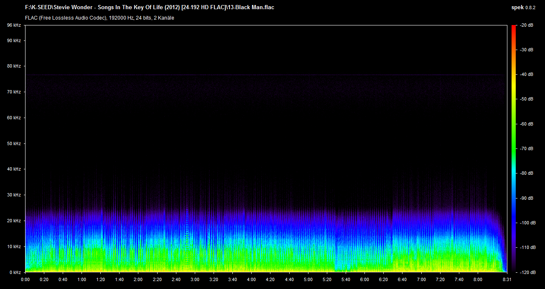Click the -70 dB scale label

click(x=526, y=148)
